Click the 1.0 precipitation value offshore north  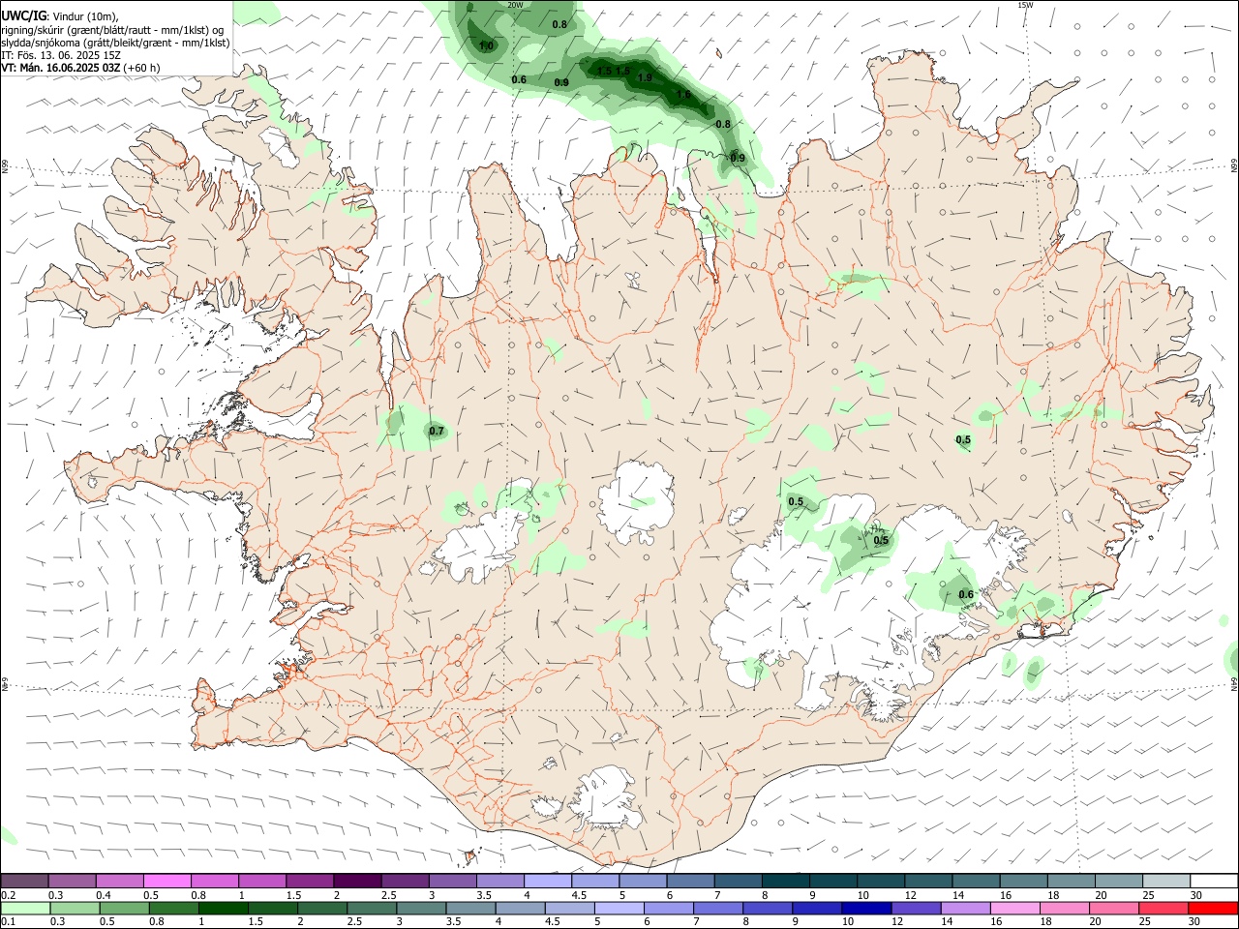[486, 45]
